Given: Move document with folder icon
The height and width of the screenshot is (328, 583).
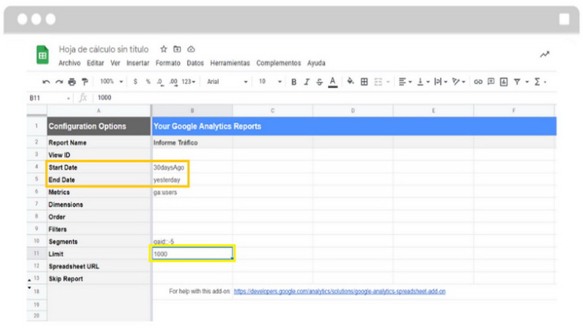Looking at the screenshot, I should [x=177, y=49].
